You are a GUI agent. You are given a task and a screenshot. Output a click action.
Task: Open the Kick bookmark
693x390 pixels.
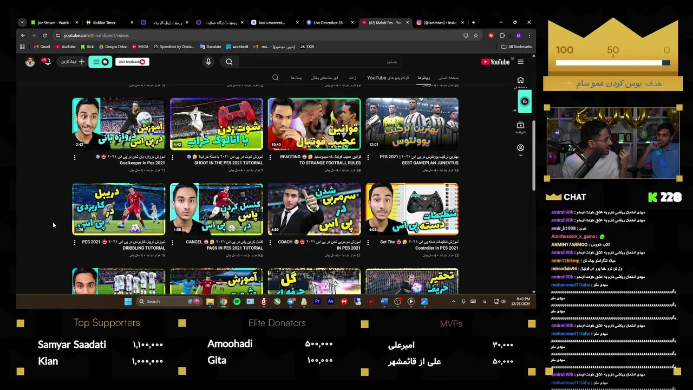click(87, 47)
